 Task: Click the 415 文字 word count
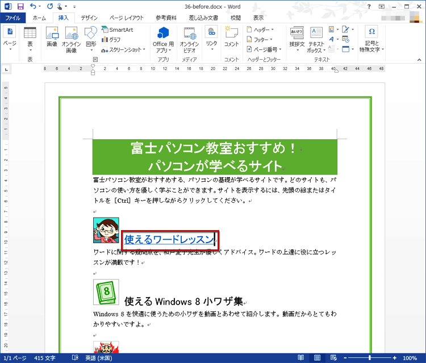(45, 358)
